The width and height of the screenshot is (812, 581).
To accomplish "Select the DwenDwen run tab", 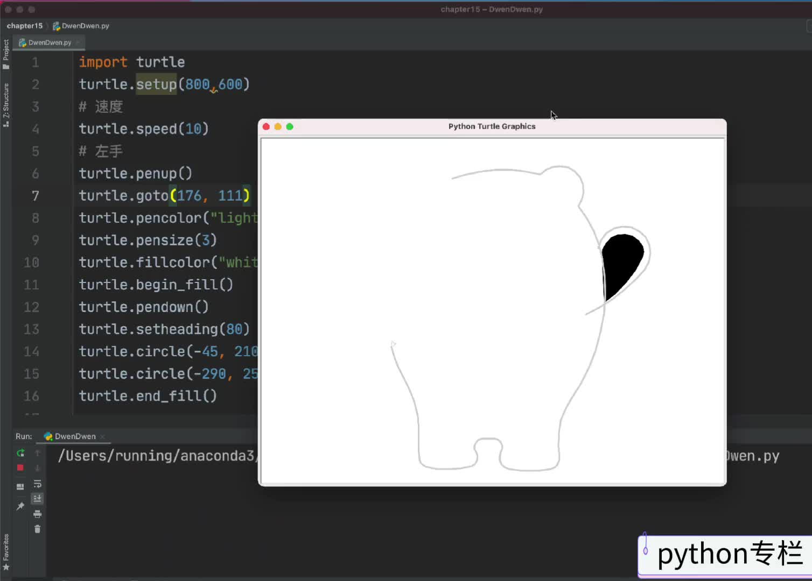I will coord(74,436).
